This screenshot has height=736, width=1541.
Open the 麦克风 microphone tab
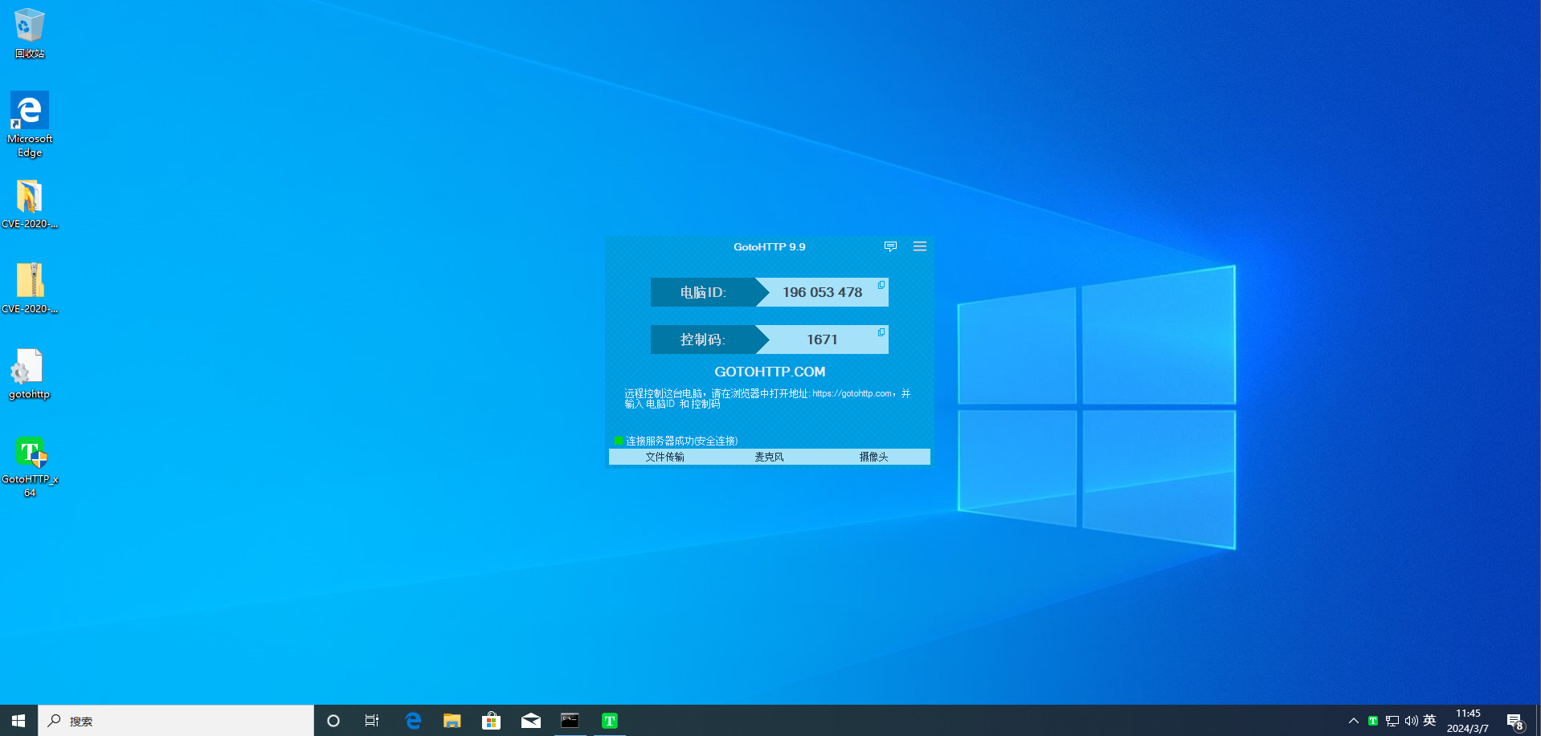tap(769, 457)
